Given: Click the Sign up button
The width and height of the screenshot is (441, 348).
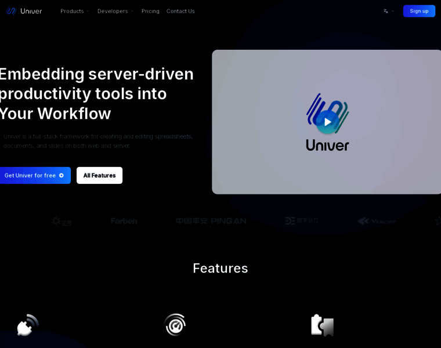Looking at the screenshot, I should click(419, 11).
